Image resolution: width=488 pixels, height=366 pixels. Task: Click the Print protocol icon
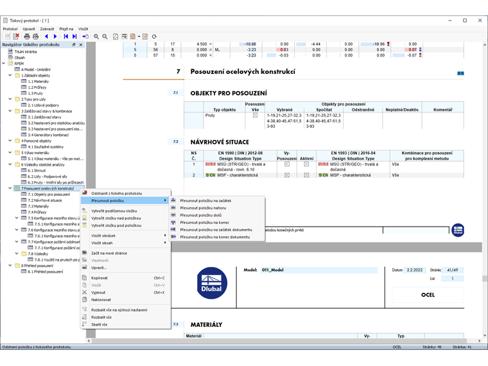[27, 37]
